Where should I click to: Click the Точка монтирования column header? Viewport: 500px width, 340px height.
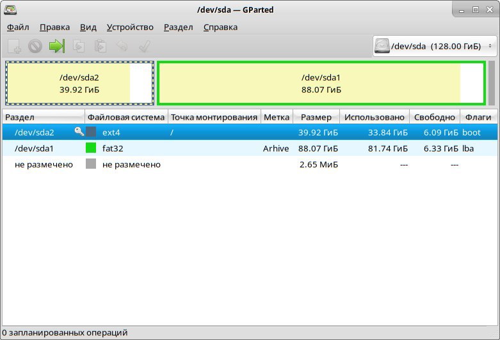tap(214, 117)
